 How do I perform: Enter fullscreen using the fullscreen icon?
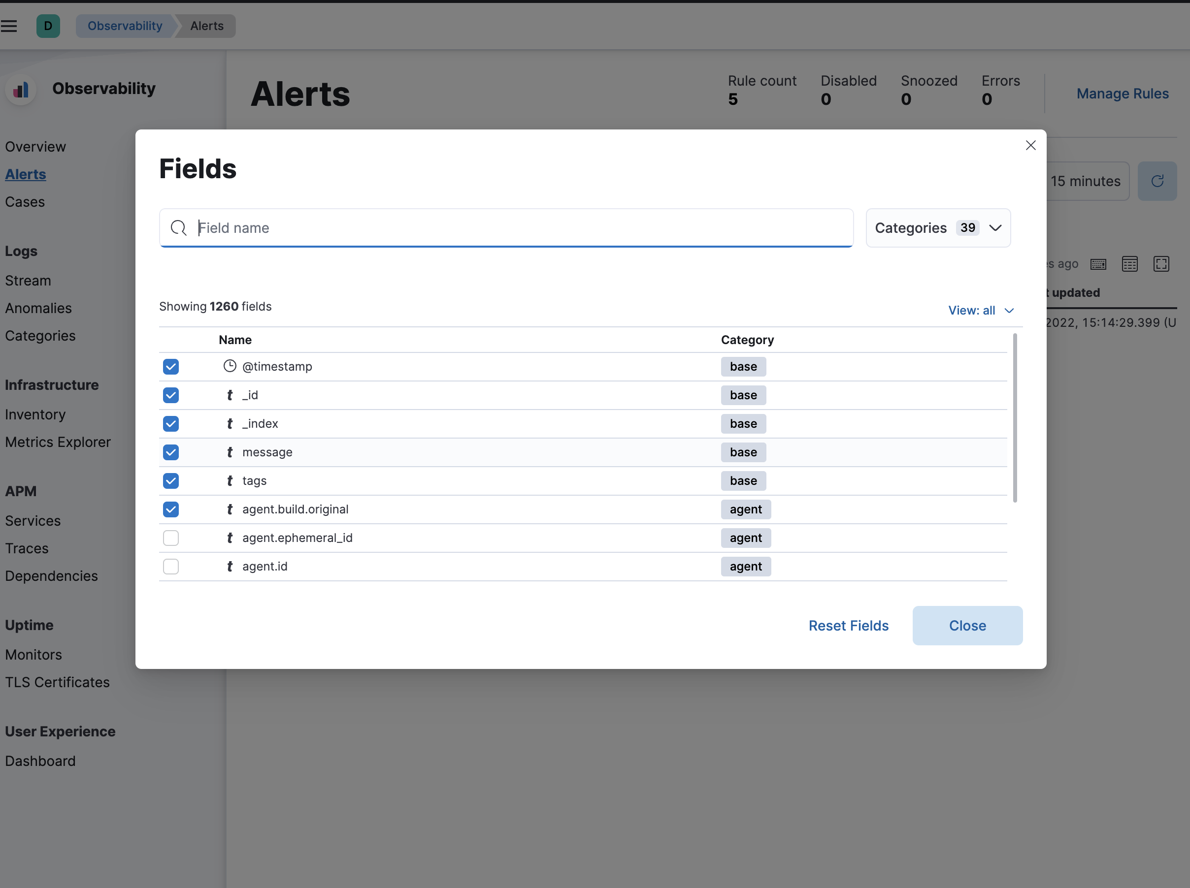tap(1161, 264)
